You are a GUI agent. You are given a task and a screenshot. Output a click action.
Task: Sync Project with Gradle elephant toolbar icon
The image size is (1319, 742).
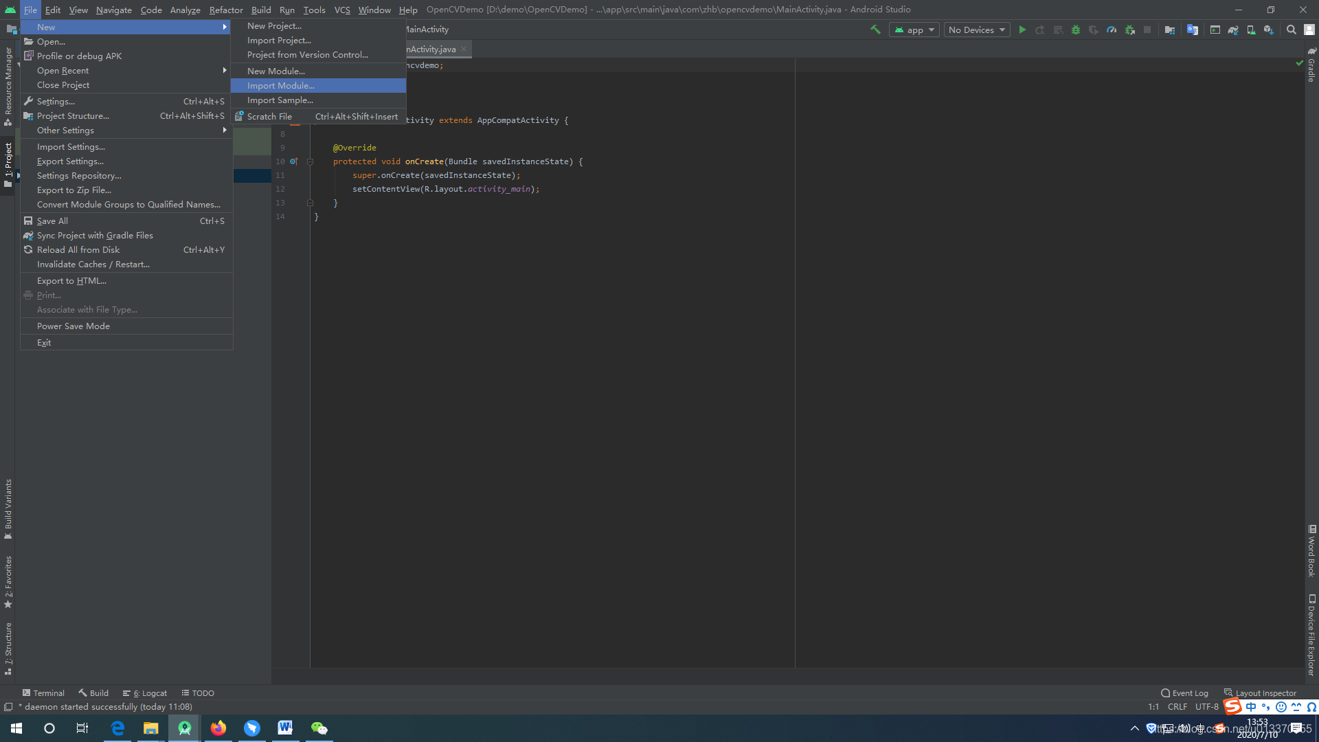(1233, 30)
